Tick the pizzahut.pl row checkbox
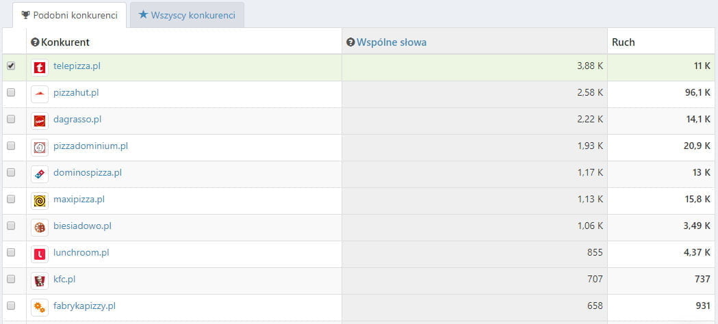The image size is (718, 324). point(11,93)
